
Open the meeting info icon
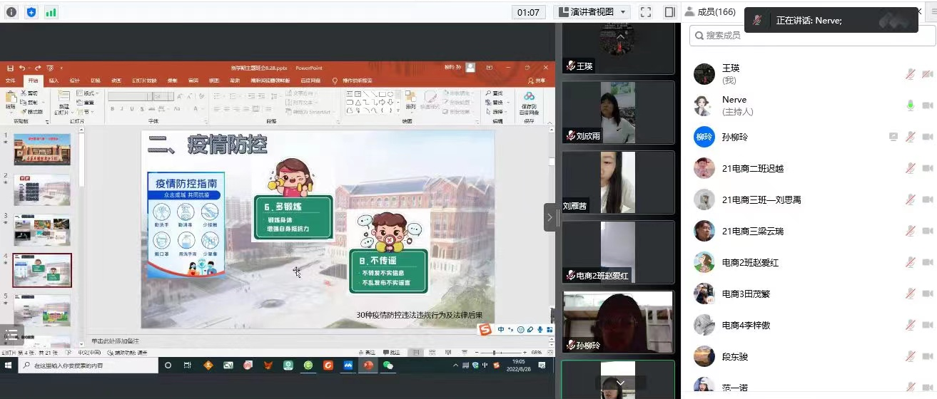point(11,12)
